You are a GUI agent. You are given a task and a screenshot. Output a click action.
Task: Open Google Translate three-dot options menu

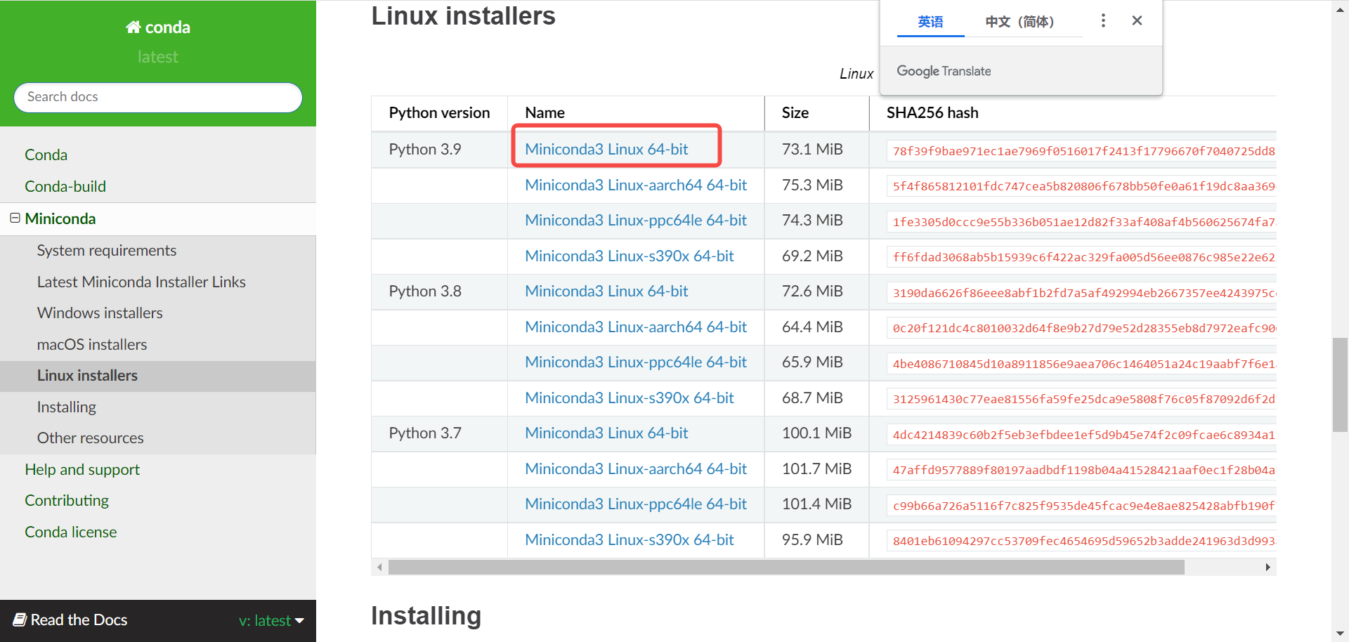1103,21
